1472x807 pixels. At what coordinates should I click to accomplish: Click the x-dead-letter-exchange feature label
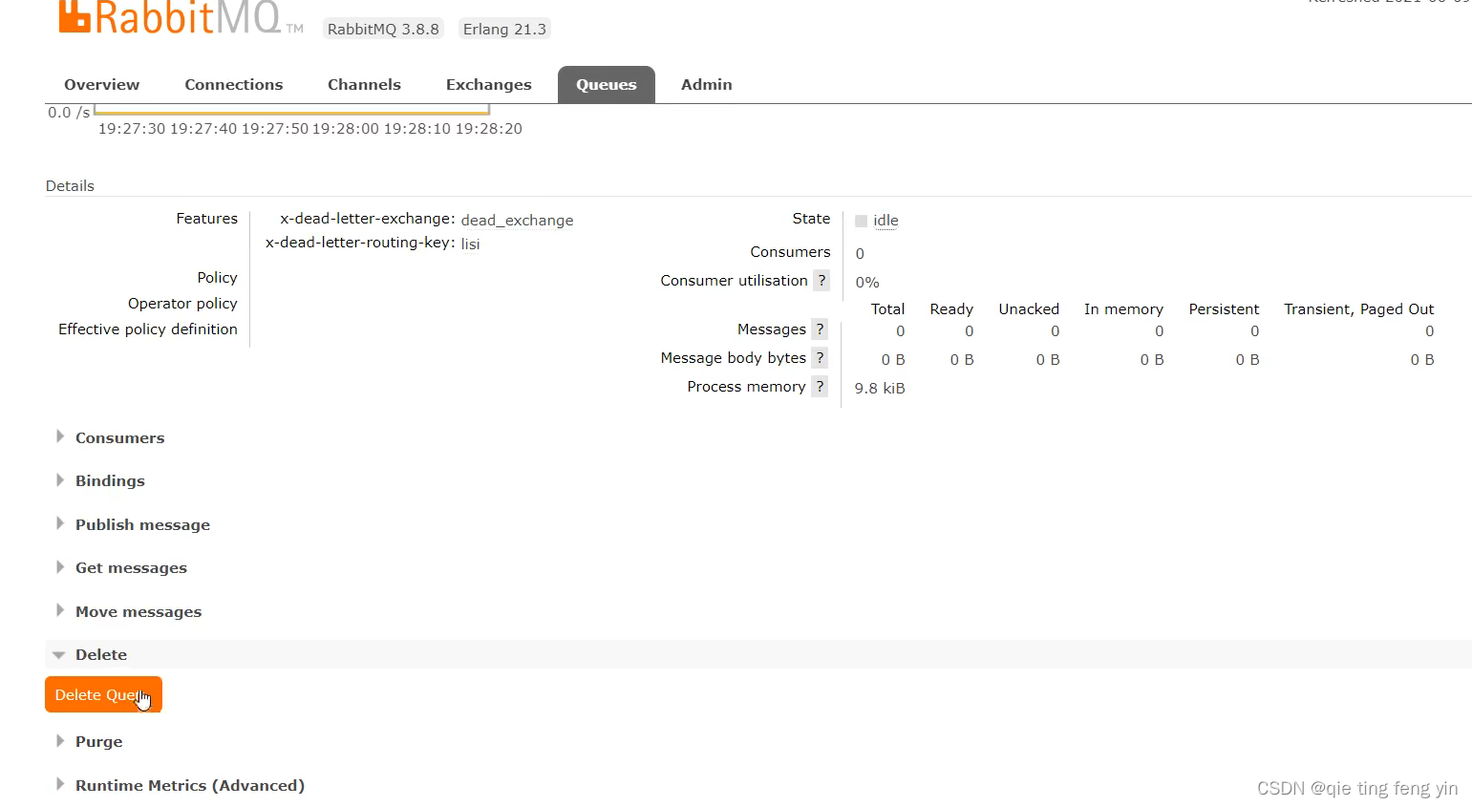click(368, 218)
